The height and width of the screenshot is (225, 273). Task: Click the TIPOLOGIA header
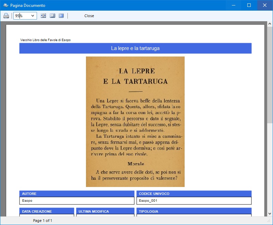point(194,211)
